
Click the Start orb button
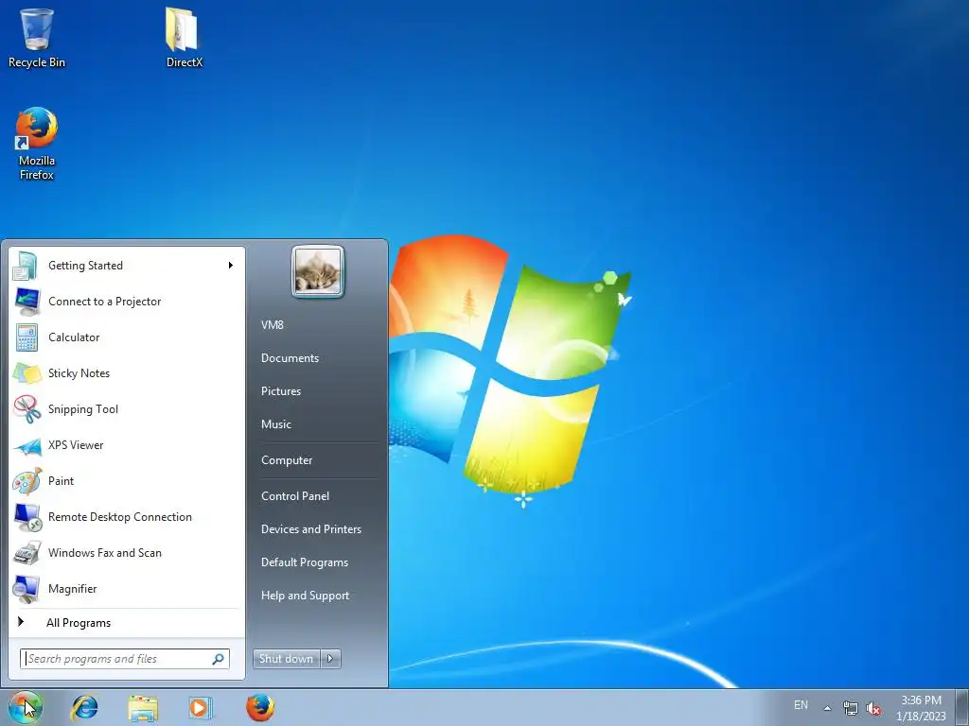click(26, 707)
